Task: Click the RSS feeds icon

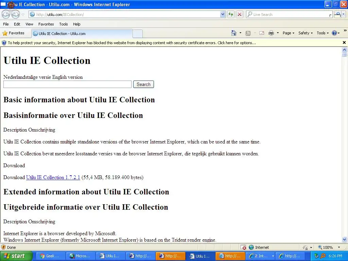Action: (248, 33)
